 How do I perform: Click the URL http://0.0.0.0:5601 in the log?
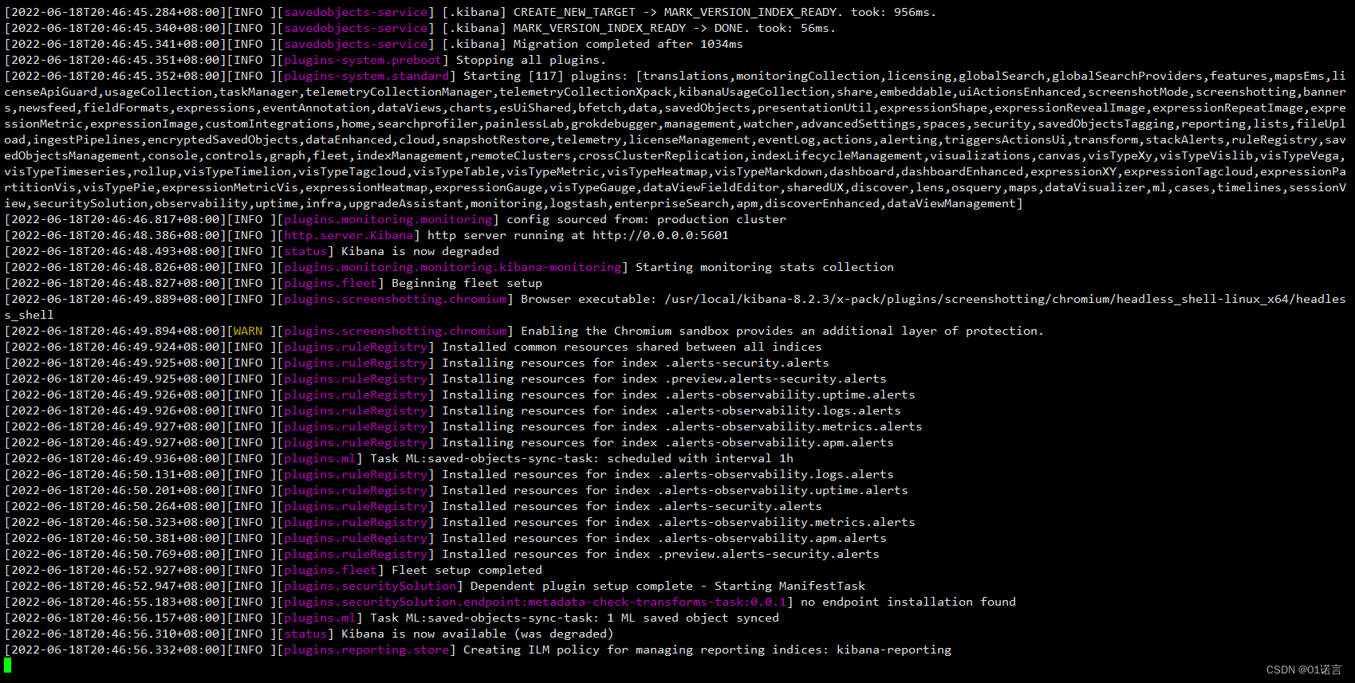660,235
